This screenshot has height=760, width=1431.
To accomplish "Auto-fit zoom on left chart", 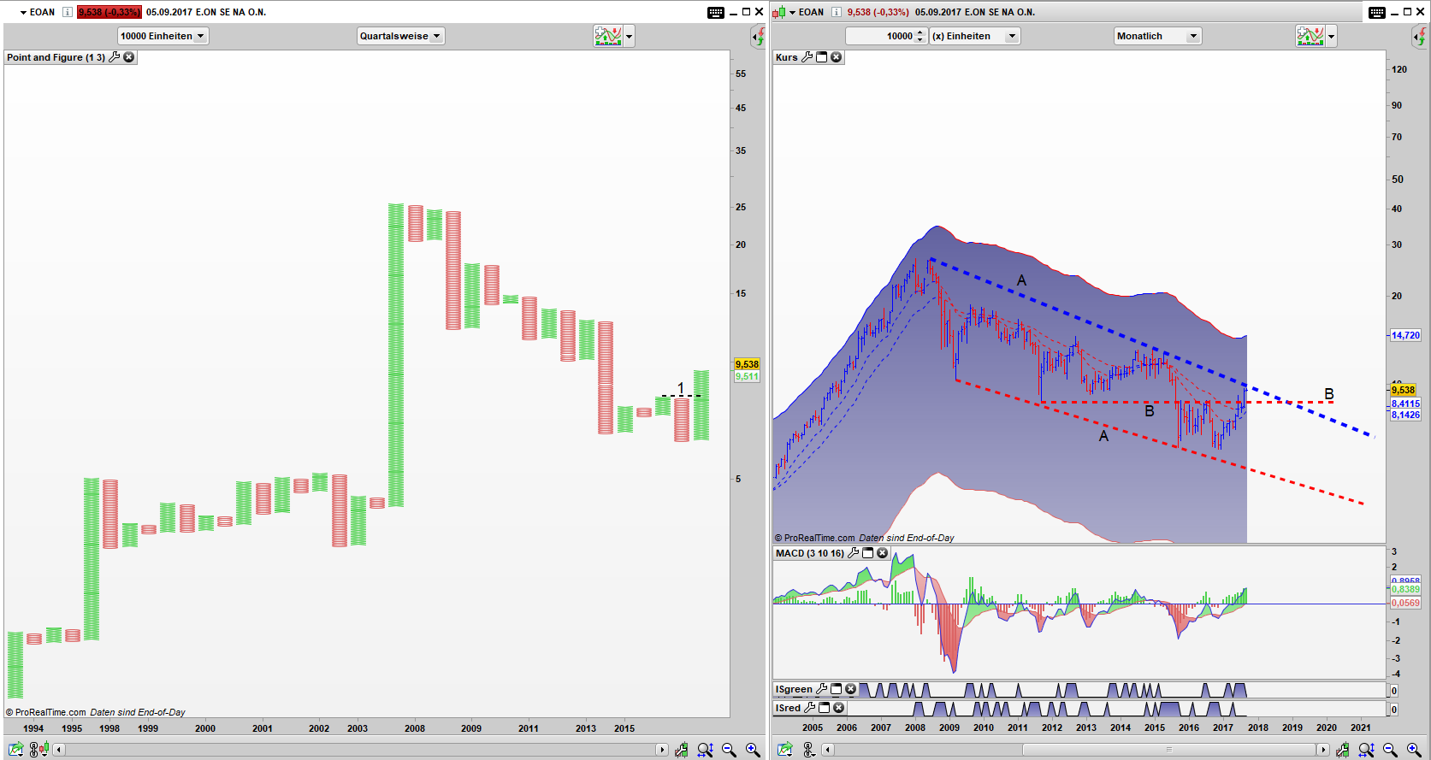I will pyautogui.click(x=705, y=750).
